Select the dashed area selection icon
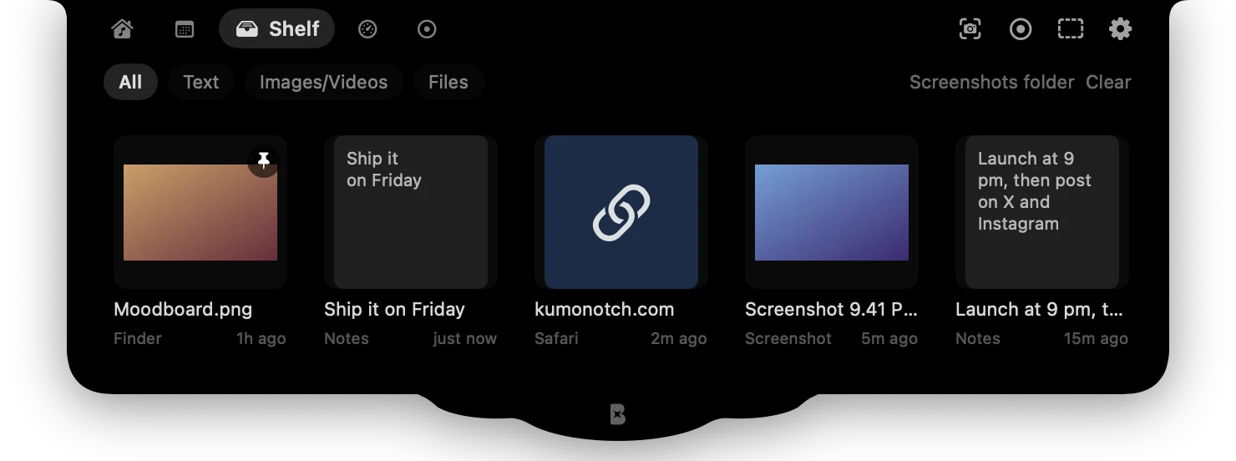 tap(1071, 29)
